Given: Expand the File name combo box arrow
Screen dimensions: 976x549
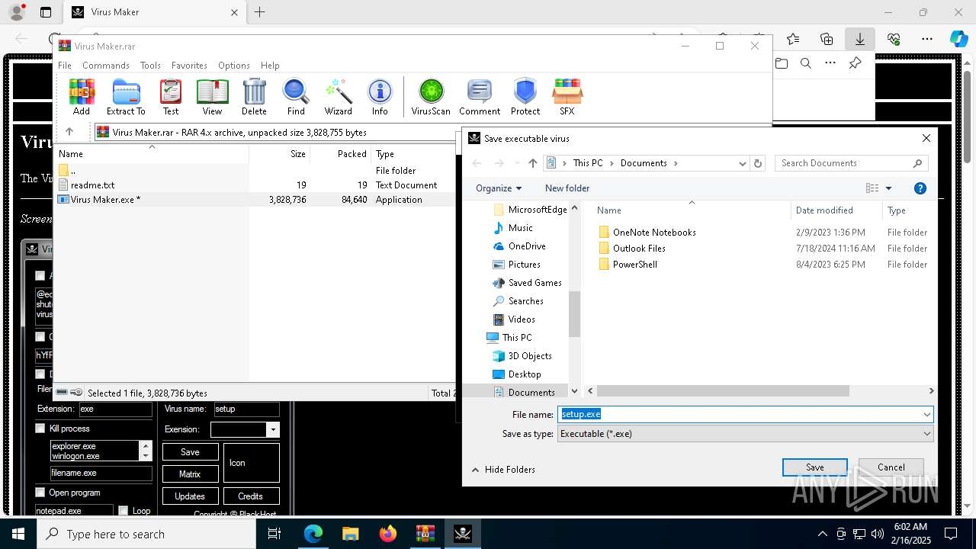Looking at the screenshot, I should (927, 414).
